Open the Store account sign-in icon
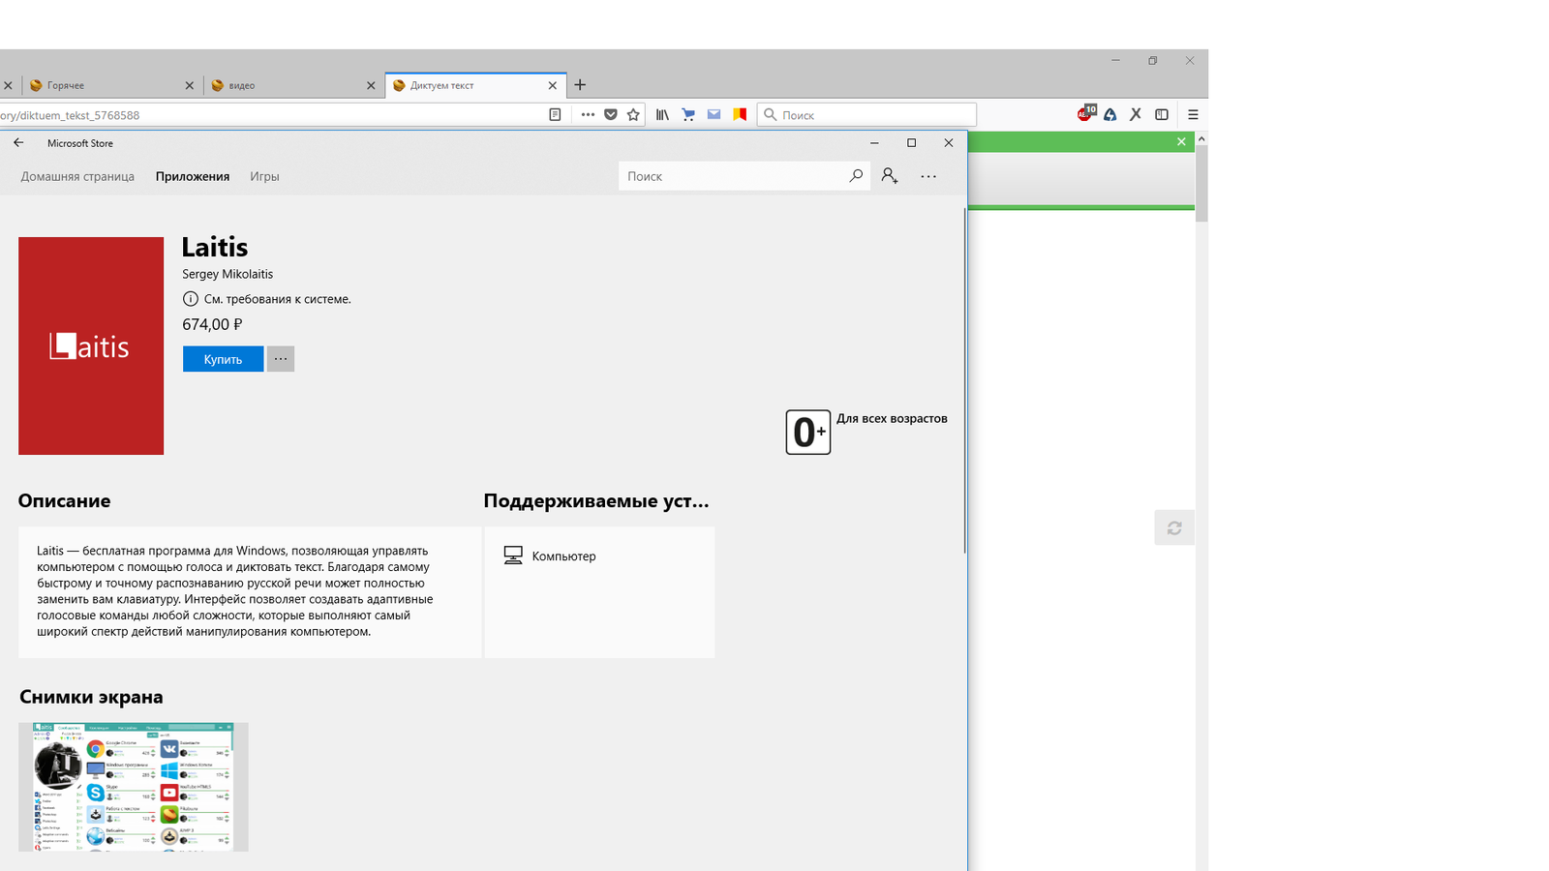 click(x=890, y=176)
